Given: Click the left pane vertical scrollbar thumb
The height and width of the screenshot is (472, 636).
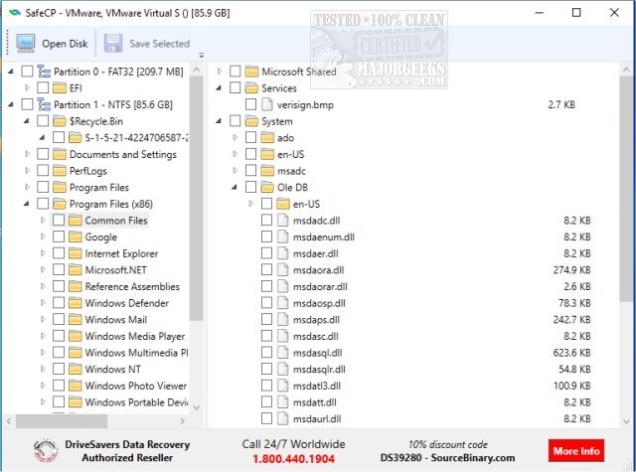Looking at the screenshot, I should point(197,198).
